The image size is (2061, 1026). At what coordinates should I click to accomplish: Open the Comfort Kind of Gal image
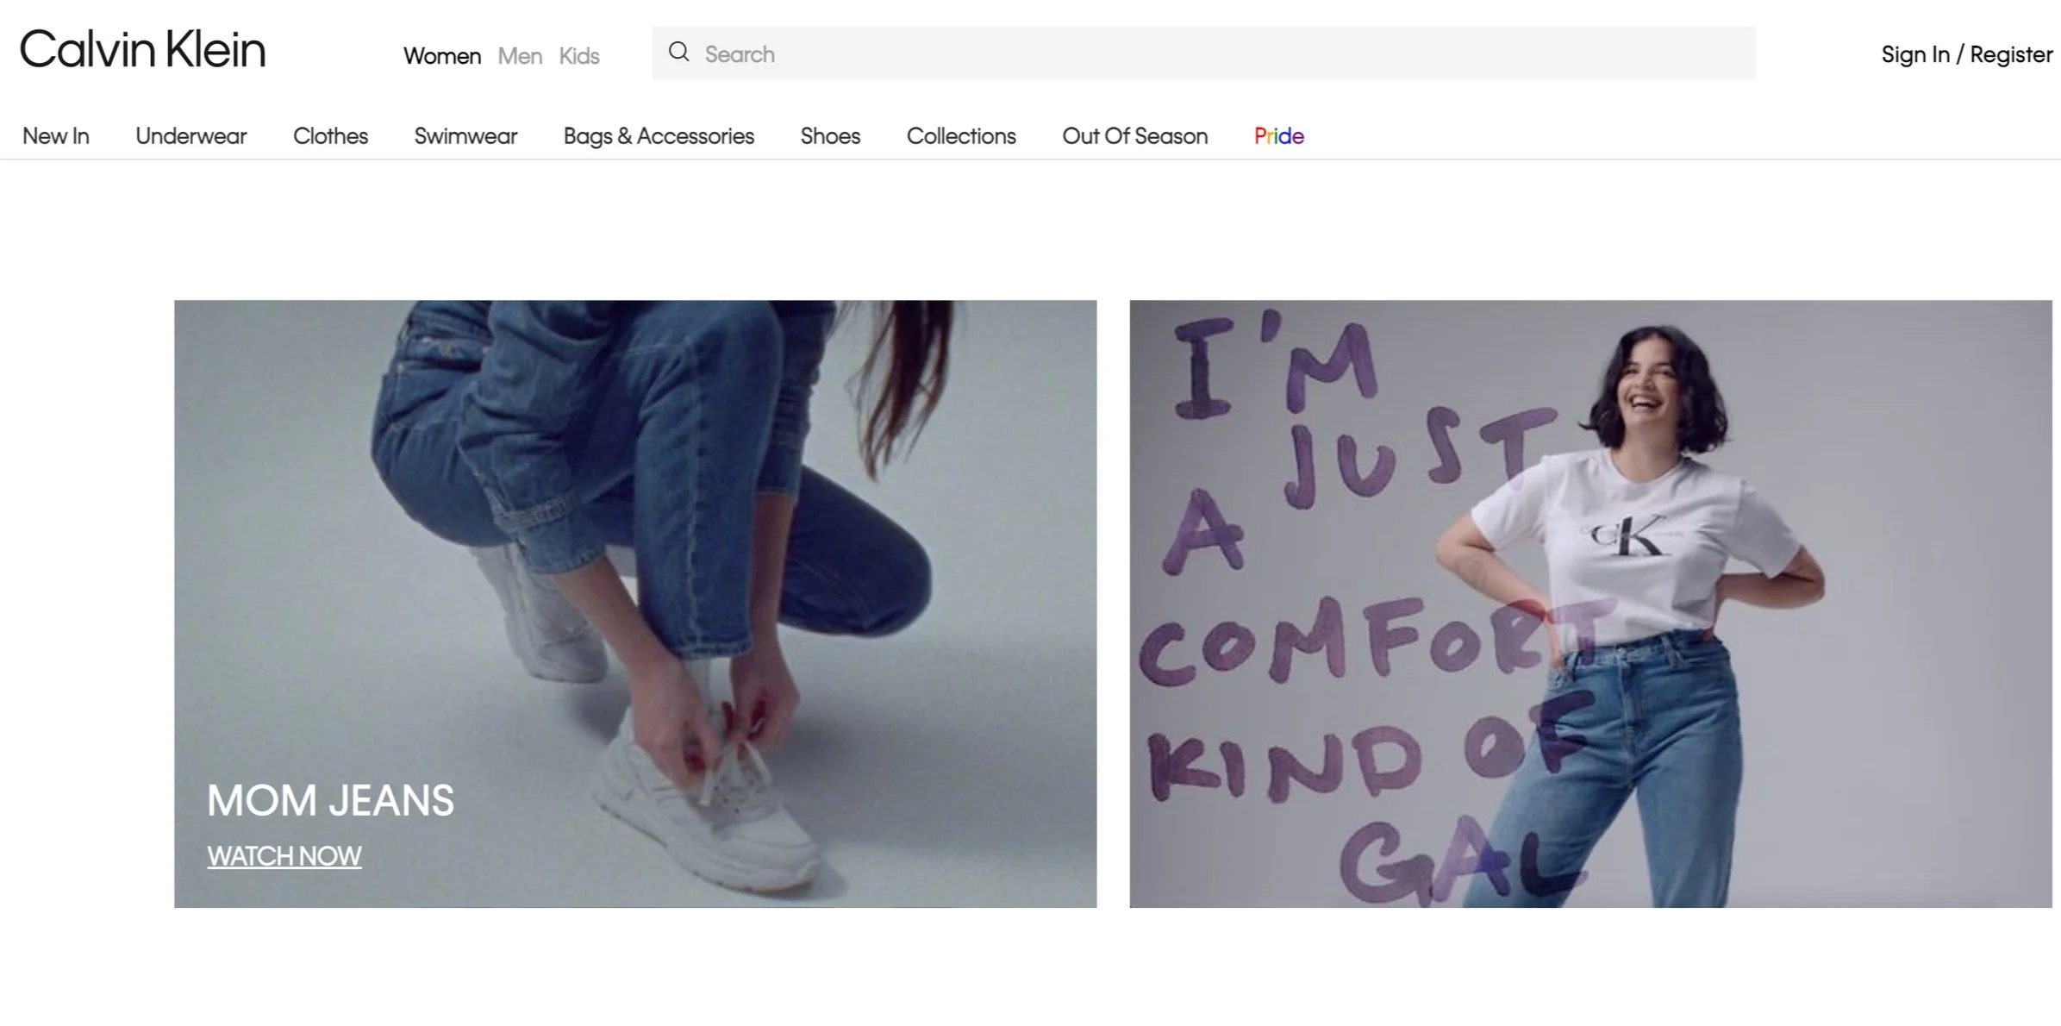click(x=1590, y=604)
